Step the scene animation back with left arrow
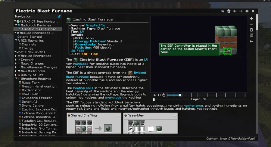This screenshot has width=271, height=147. tap(155, 95)
